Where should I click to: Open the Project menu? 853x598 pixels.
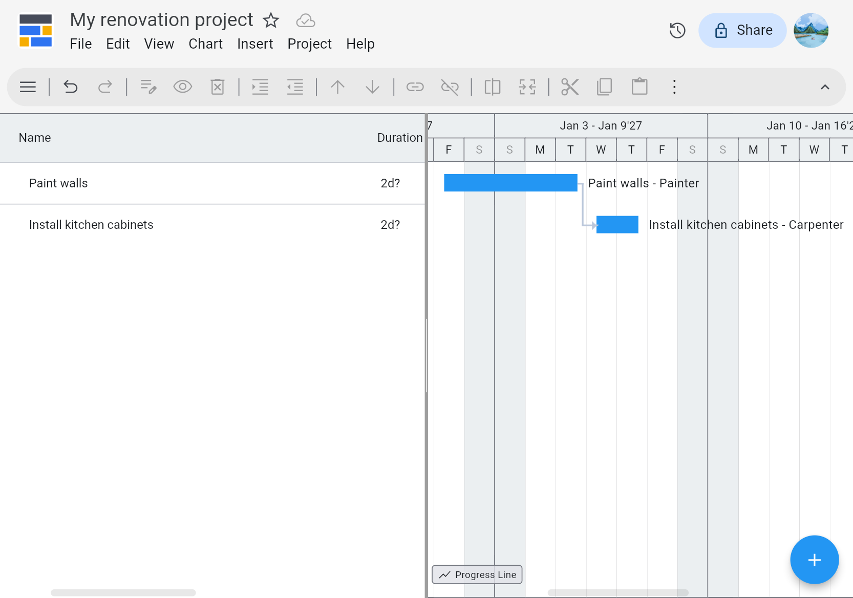click(309, 44)
